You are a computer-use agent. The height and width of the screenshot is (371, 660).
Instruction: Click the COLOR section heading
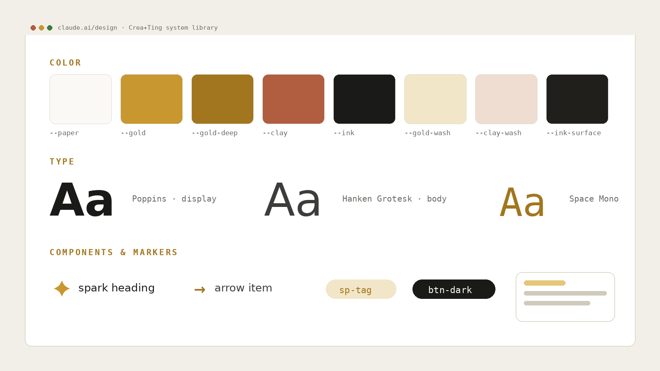(65, 63)
